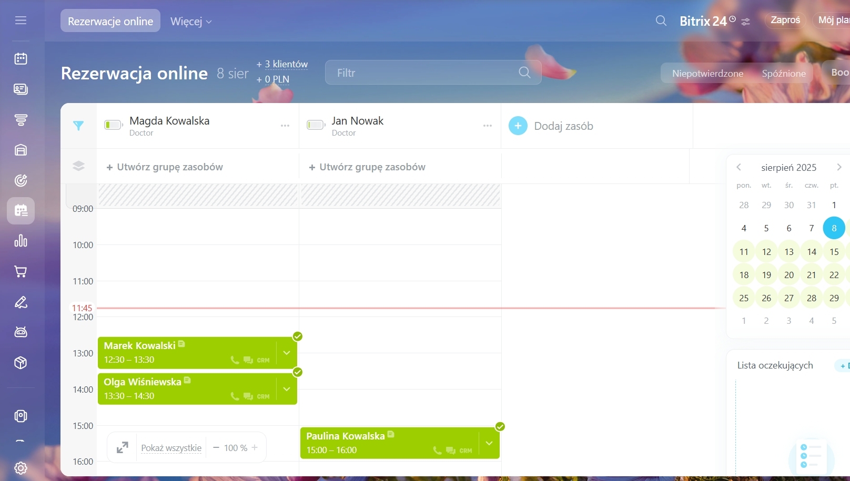Click the search magnifier in the top bar
This screenshot has height=481, width=850.
pos(661,21)
